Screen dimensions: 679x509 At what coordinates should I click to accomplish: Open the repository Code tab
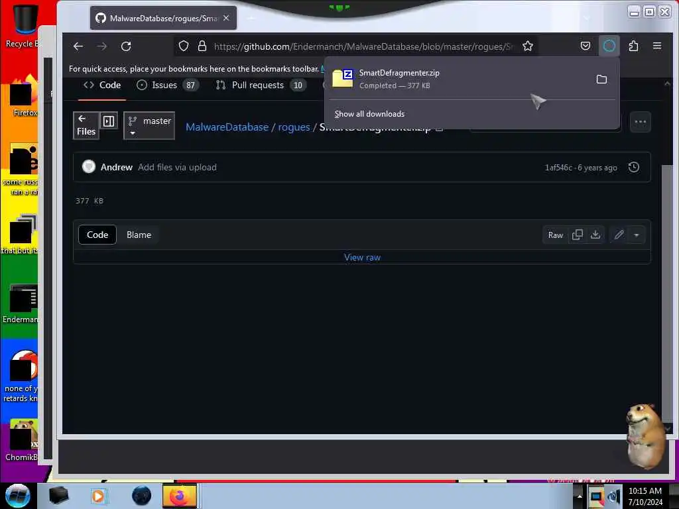tap(102, 85)
